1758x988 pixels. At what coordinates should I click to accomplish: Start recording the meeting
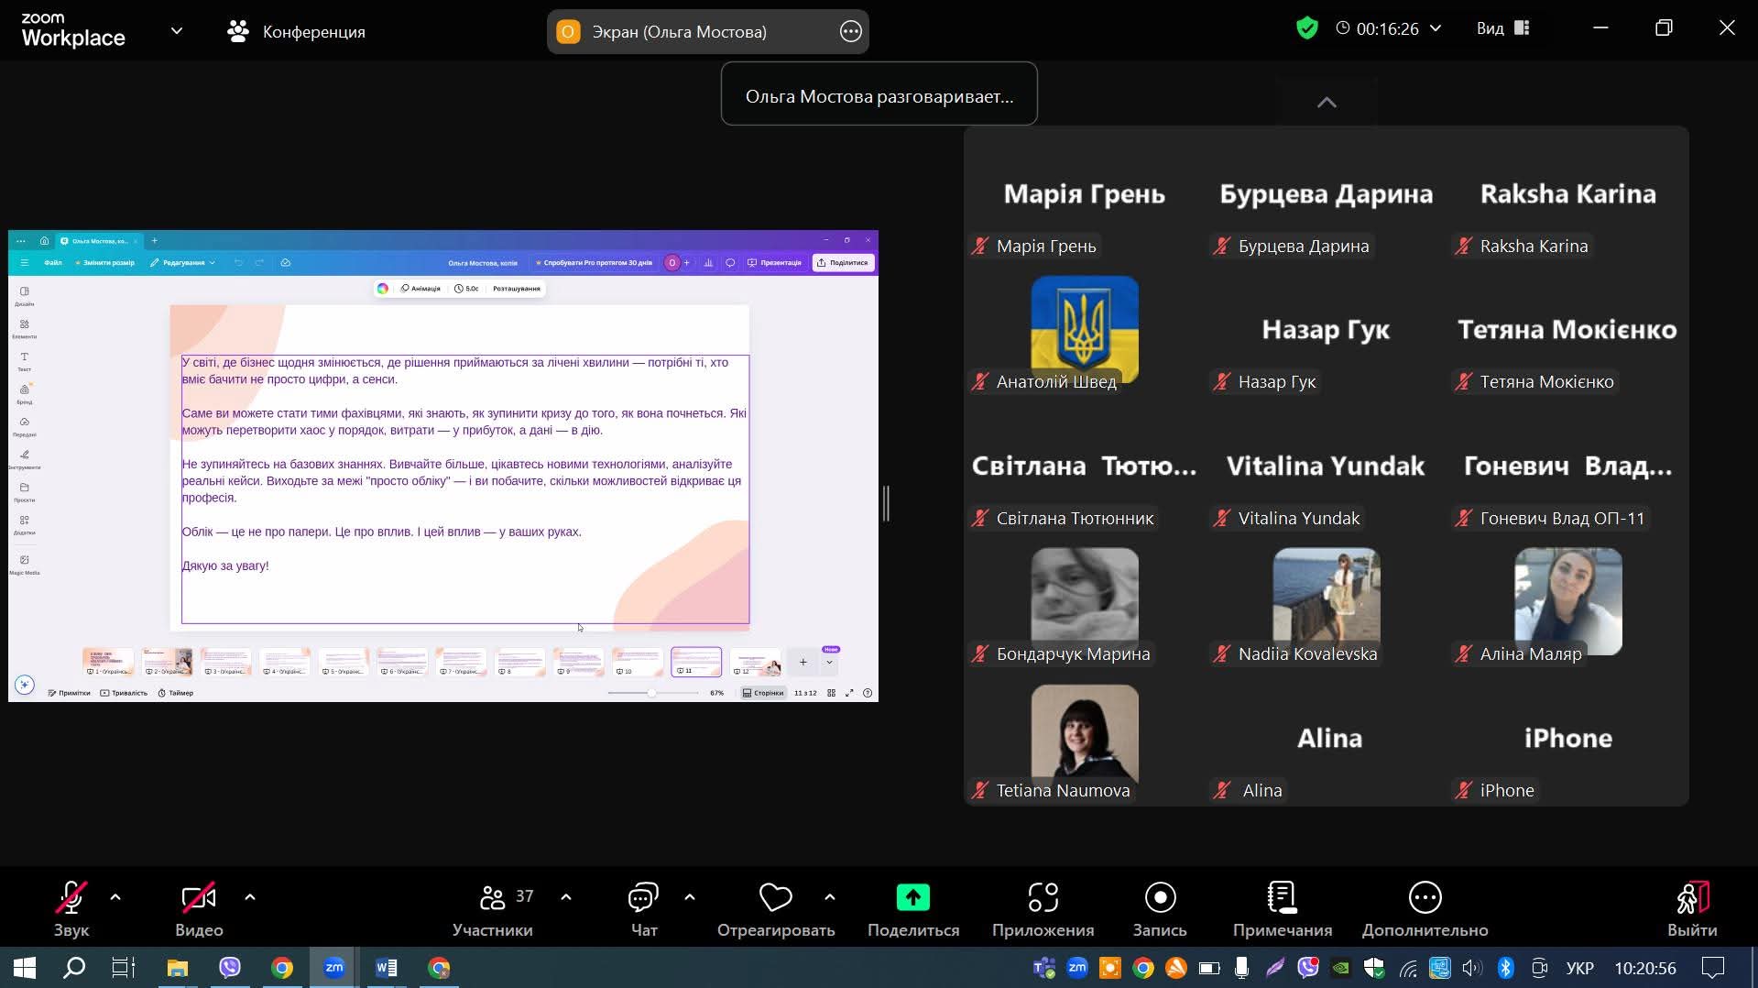1160,909
